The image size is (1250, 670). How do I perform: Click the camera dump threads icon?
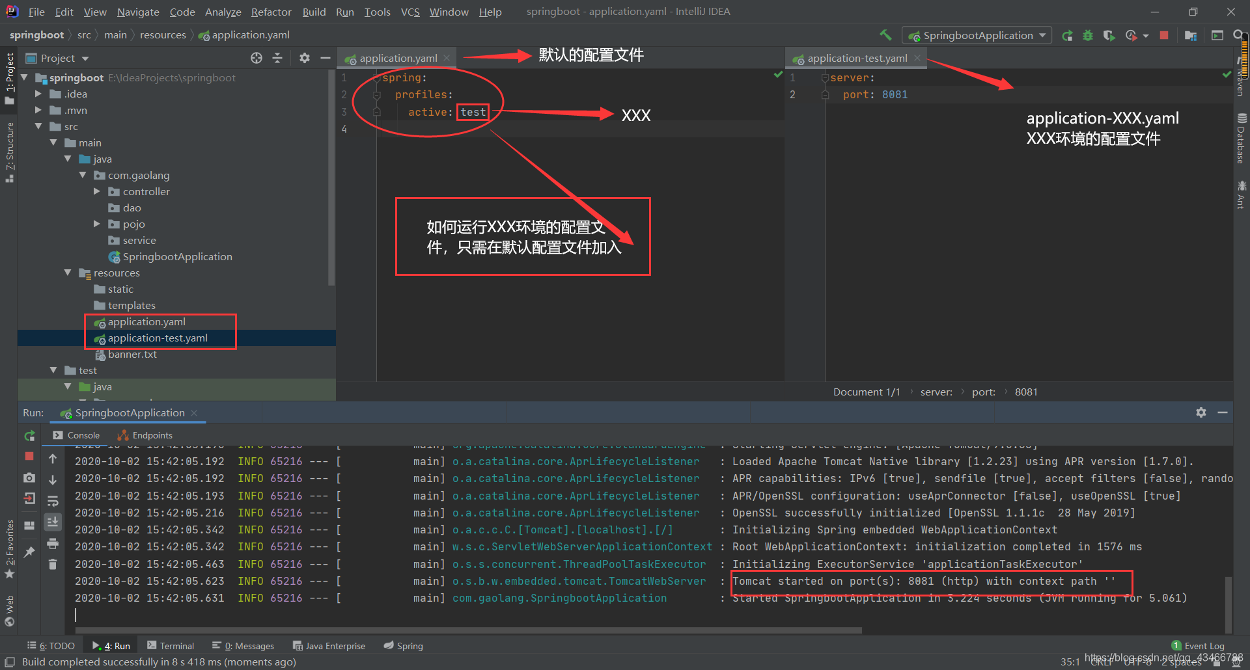[x=29, y=478]
